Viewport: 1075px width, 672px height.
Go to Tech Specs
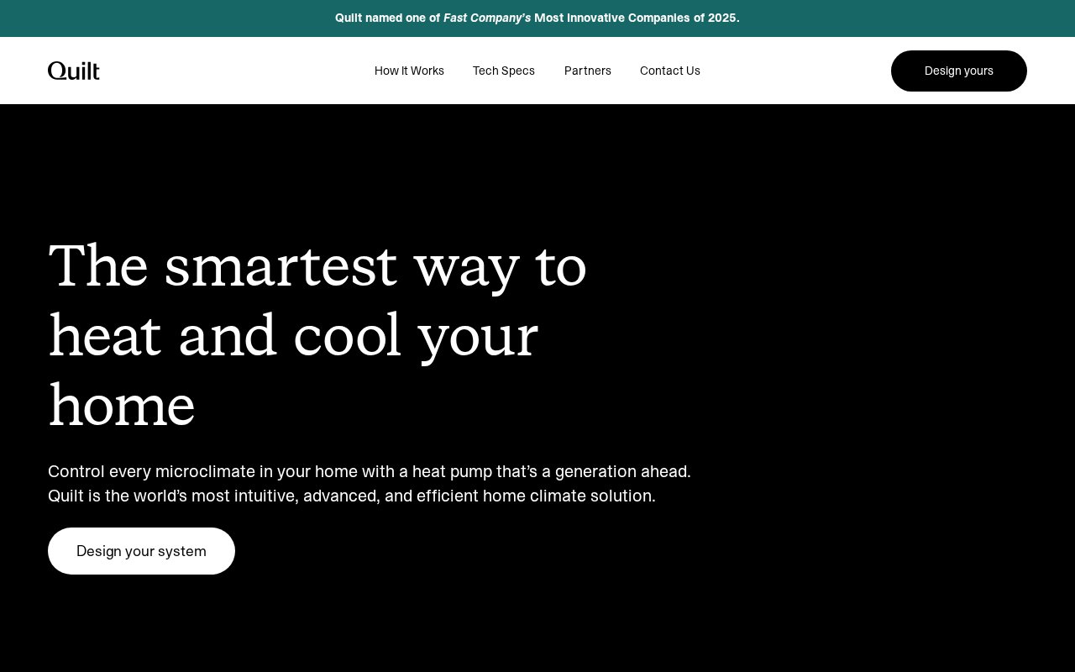(x=504, y=71)
